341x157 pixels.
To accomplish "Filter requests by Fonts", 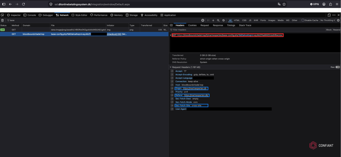I will 263,20.
